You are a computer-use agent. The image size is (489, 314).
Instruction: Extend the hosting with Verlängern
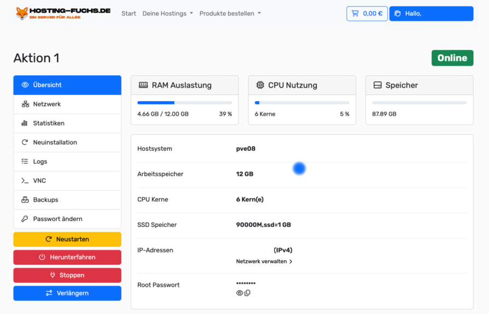[67, 293]
